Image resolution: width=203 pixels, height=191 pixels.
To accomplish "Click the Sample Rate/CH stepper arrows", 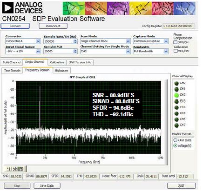I will (75, 41).
